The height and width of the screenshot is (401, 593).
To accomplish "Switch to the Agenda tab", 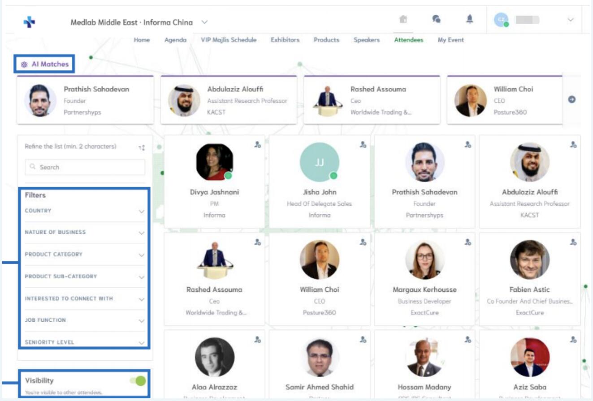I will 175,40.
